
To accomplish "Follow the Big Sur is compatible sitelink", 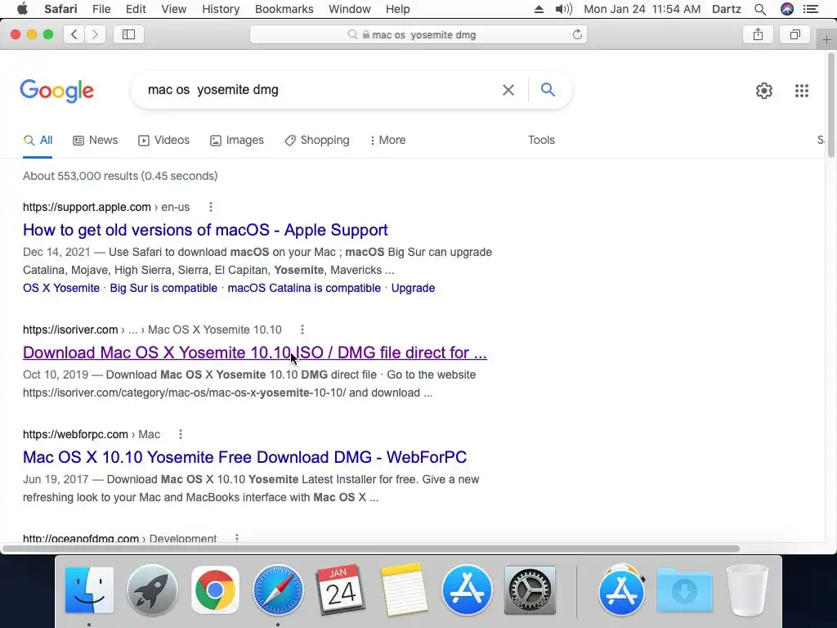I will [x=163, y=289].
